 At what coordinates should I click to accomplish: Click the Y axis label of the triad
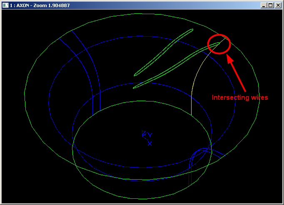tap(150, 135)
